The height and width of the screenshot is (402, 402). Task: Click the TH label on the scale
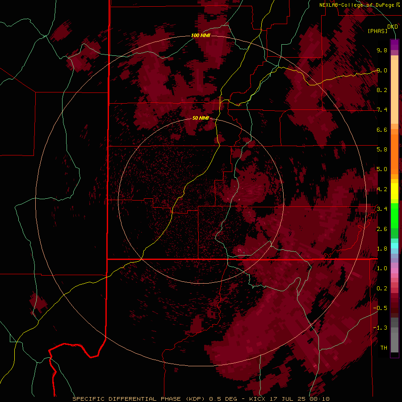[x=384, y=348]
